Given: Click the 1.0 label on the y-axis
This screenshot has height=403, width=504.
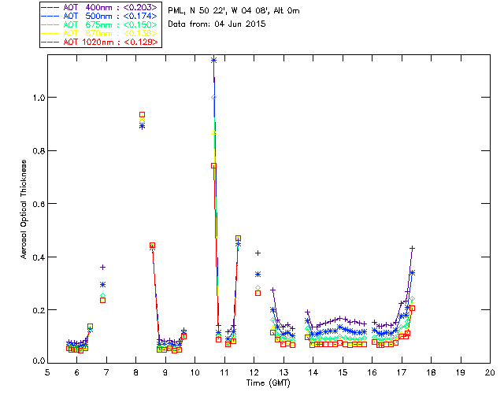Looking at the screenshot, I should [39, 98].
